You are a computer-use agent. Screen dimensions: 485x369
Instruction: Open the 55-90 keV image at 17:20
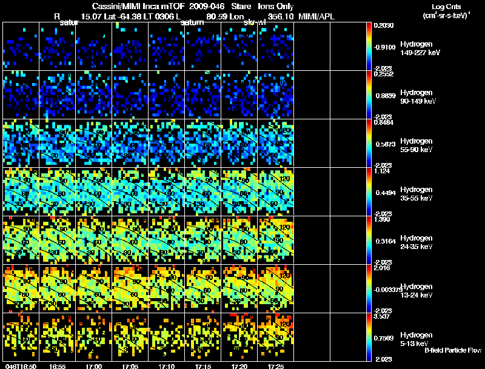[x=239, y=143]
